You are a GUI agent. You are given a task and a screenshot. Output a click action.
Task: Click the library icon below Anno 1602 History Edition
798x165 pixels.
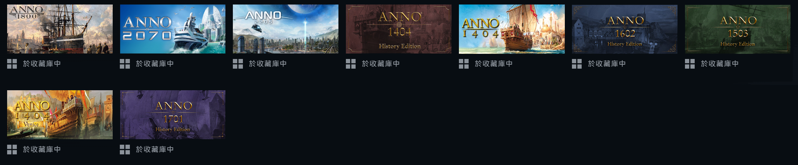pos(577,64)
